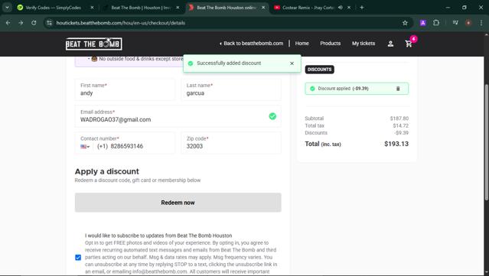Viewport: 489px width, 276px height.
Task: Click the Subtotal $187.80 value
Action: [399, 119]
